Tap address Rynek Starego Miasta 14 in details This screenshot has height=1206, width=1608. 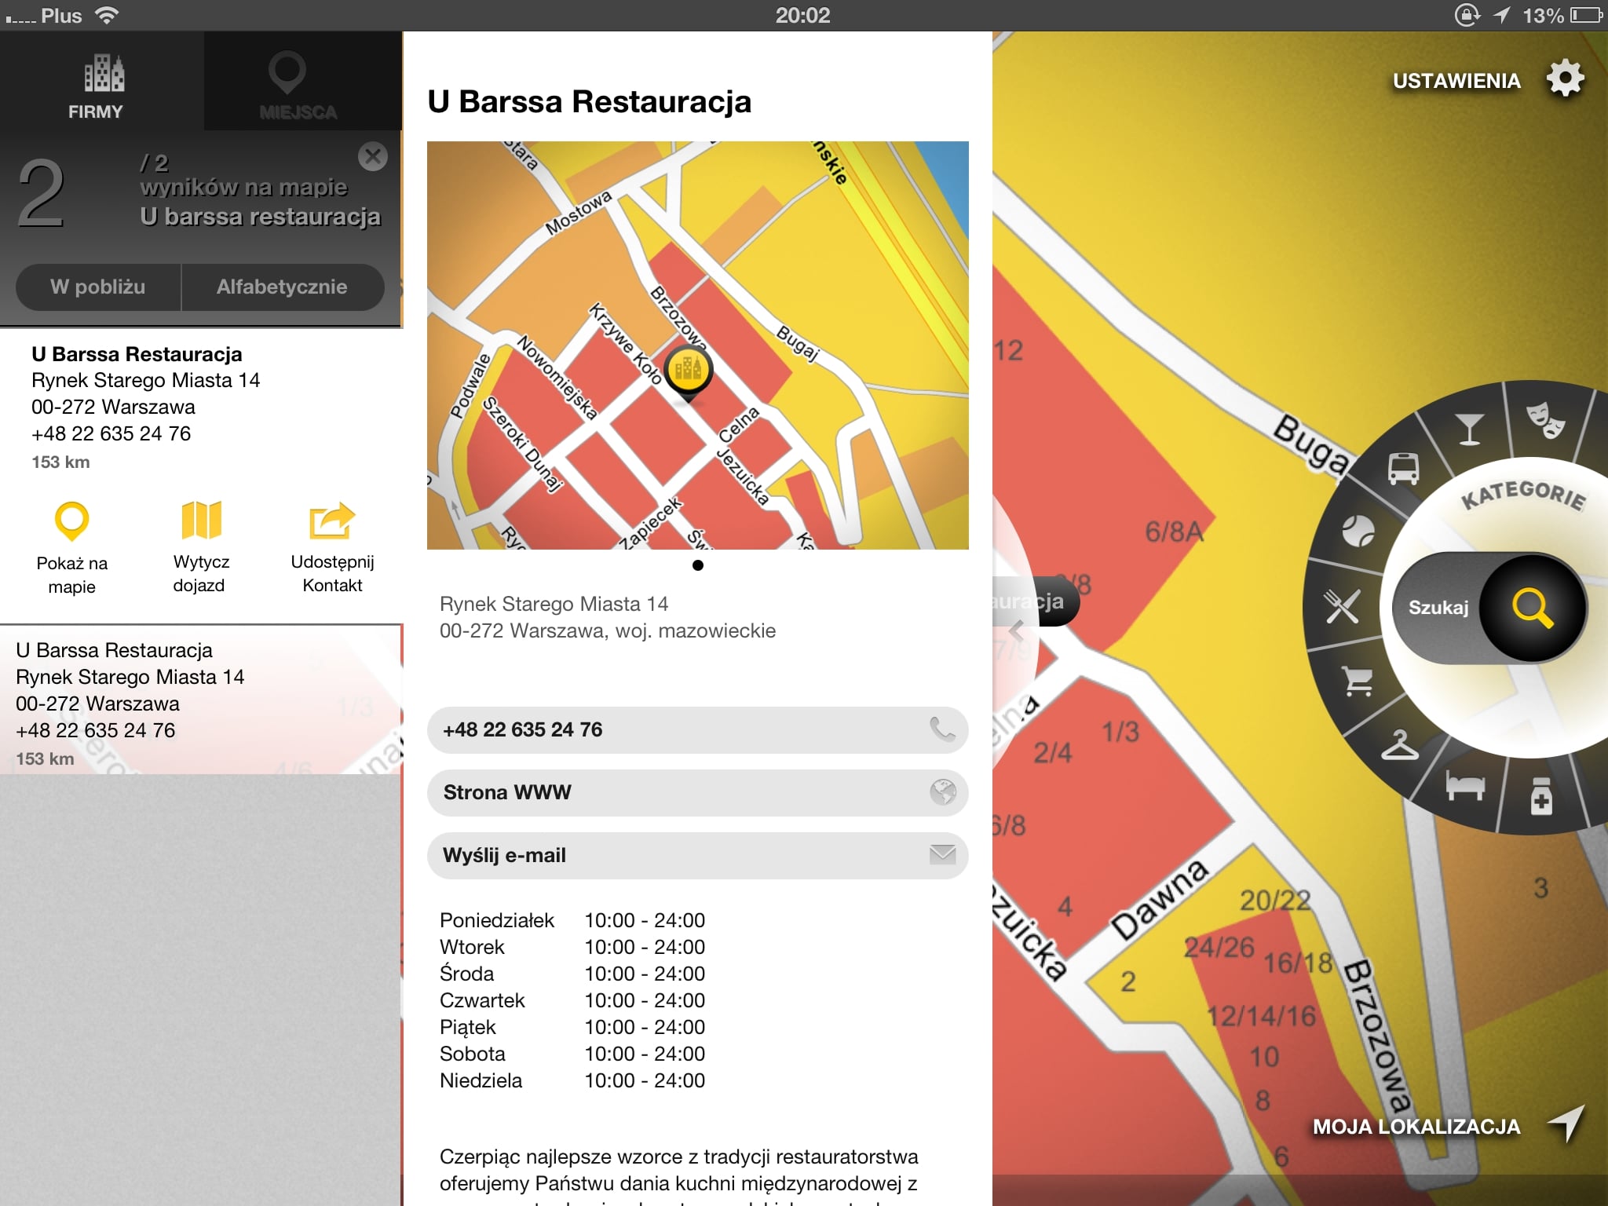(x=554, y=604)
